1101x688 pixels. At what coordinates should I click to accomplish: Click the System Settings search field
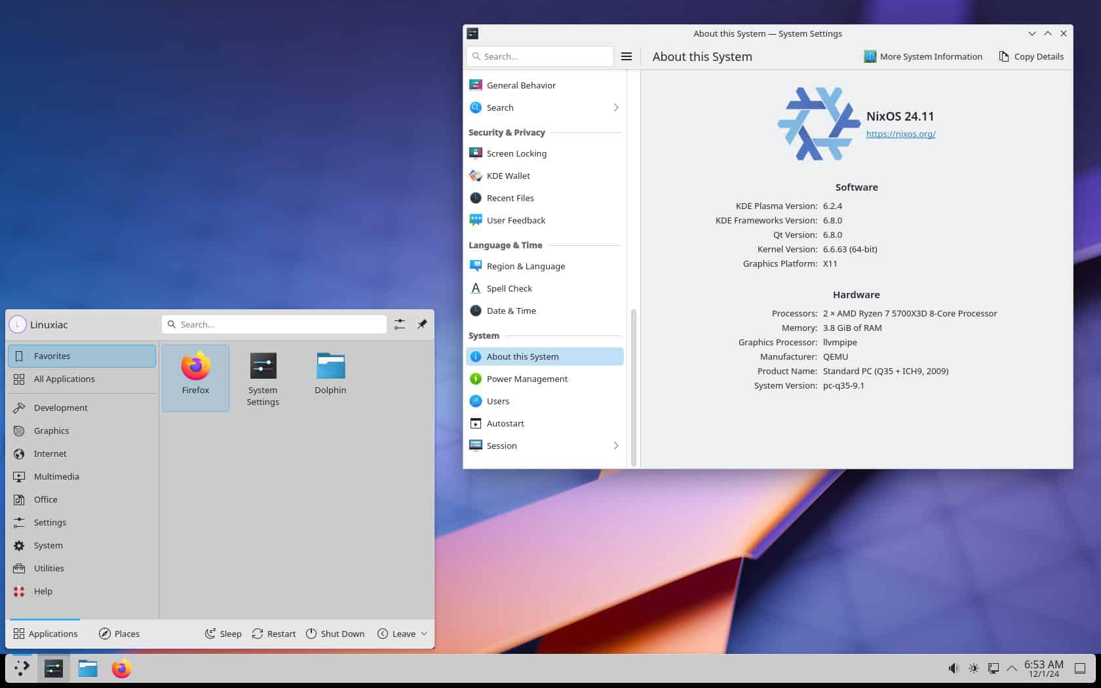tap(539, 56)
